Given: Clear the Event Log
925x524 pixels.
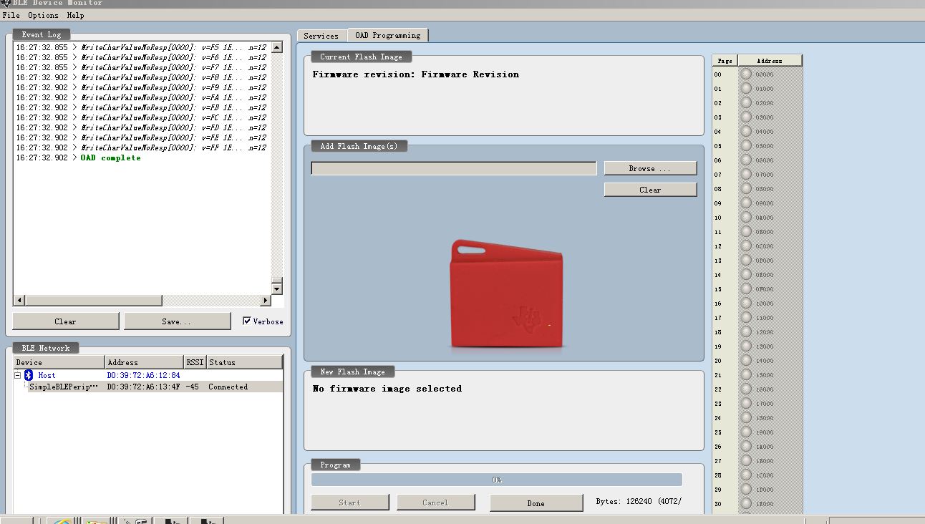Looking at the screenshot, I should point(65,321).
